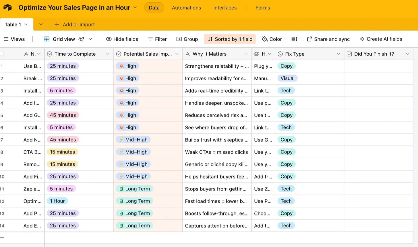Toggle the Views sidebar
Screen dimensions: 418x247
pyautogui.click(x=14, y=39)
